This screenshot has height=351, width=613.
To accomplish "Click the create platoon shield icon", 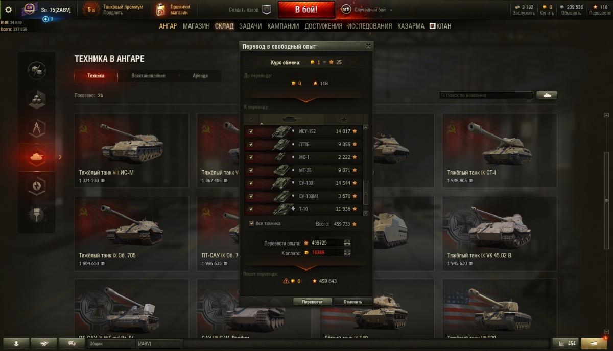I will 267,10.
